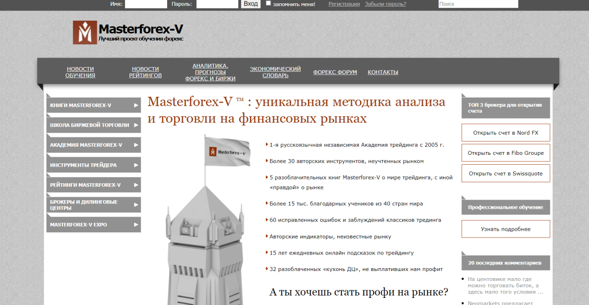This screenshot has height=305, width=589.
Task: Click 'Открыть счет в Nord FX' button
Action: 506,133
